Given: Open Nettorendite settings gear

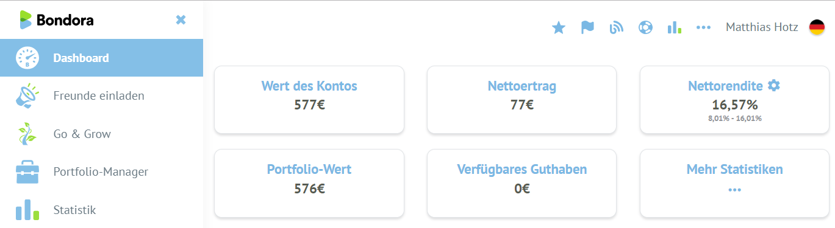Looking at the screenshot, I should (774, 86).
